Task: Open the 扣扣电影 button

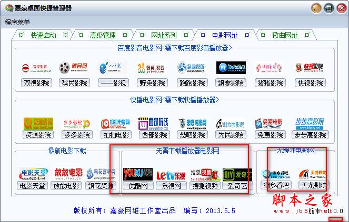Action: (116, 135)
